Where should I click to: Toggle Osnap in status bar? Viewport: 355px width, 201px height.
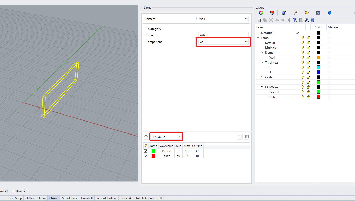point(54,198)
